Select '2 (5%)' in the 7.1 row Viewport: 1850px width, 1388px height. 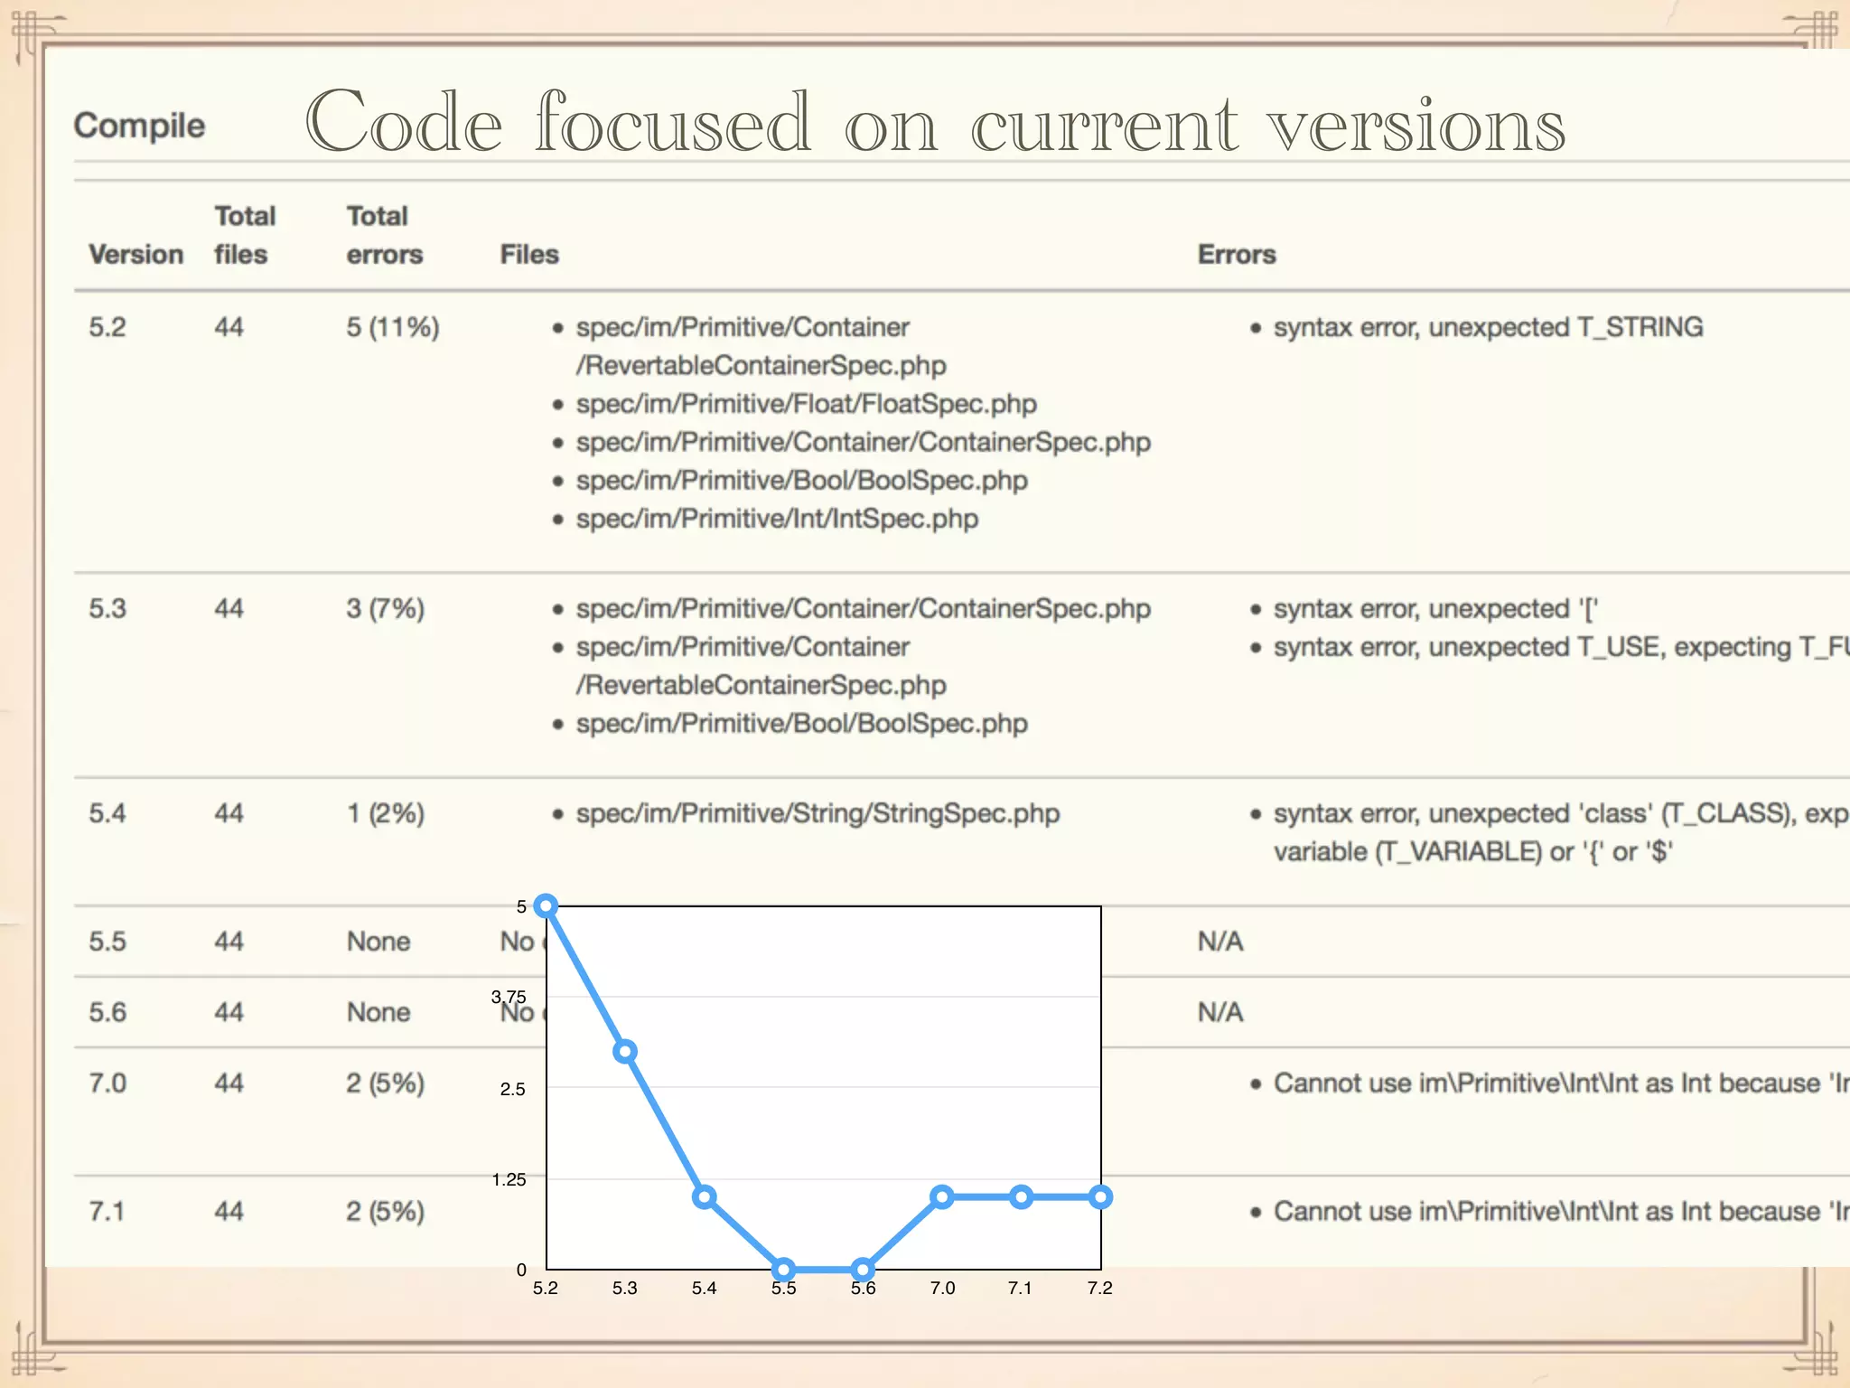click(386, 1212)
